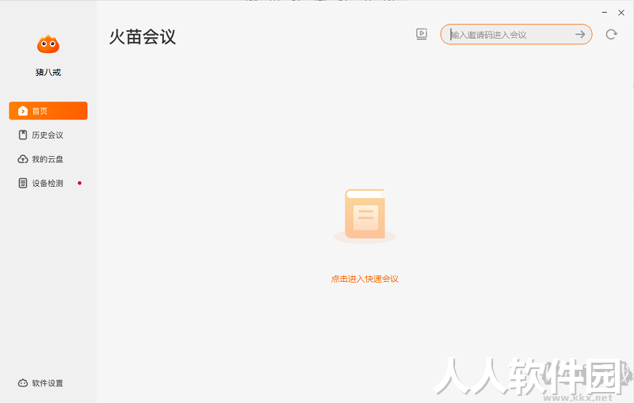Select the 首页 home menu item
634x403 pixels.
(48, 111)
